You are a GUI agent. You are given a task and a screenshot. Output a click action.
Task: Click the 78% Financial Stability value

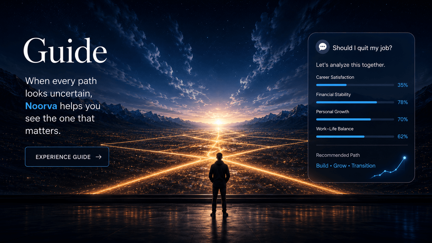[x=403, y=102]
